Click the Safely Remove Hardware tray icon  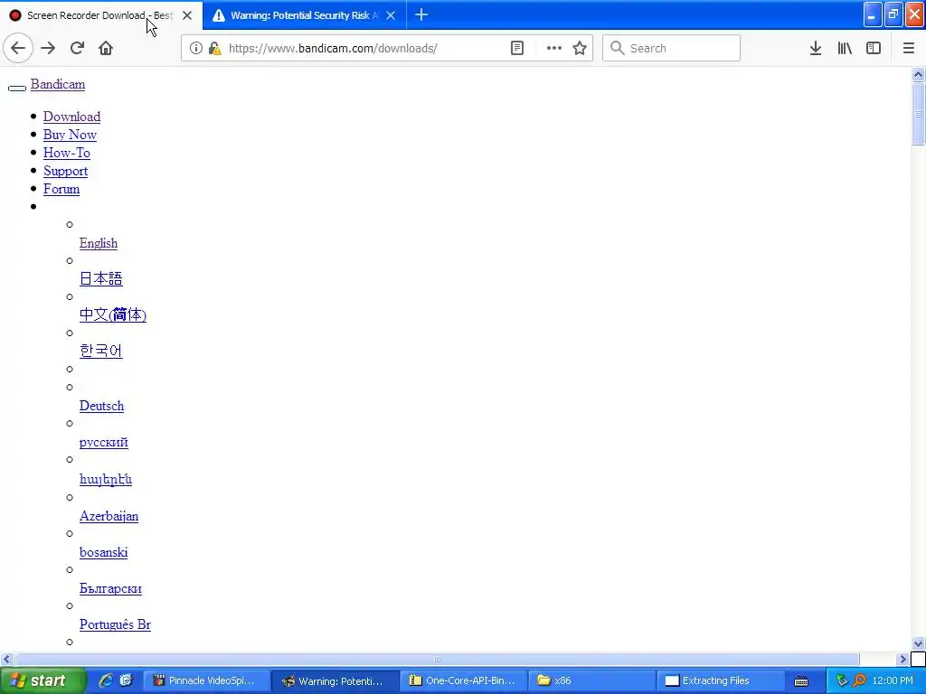click(x=842, y=680)
